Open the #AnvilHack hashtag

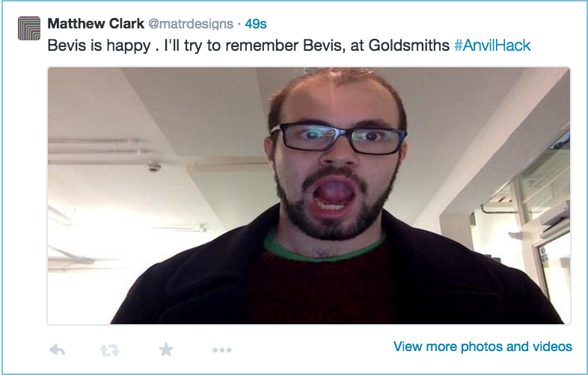(492, 46)
